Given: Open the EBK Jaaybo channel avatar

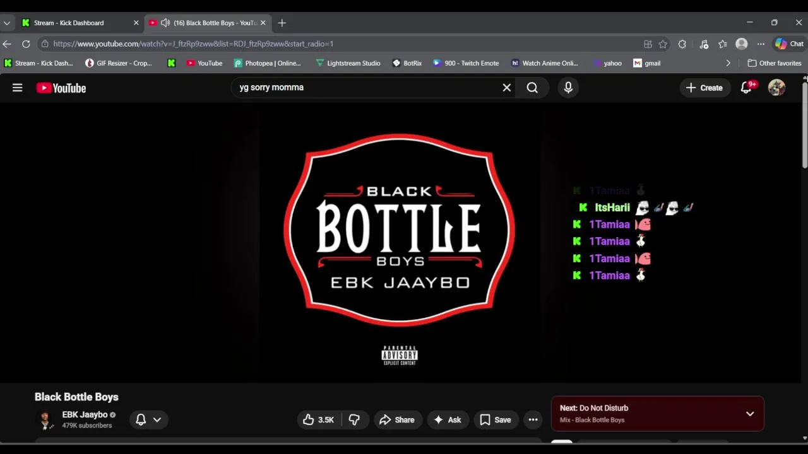Looking at the screenshot, I should [45, 420].
